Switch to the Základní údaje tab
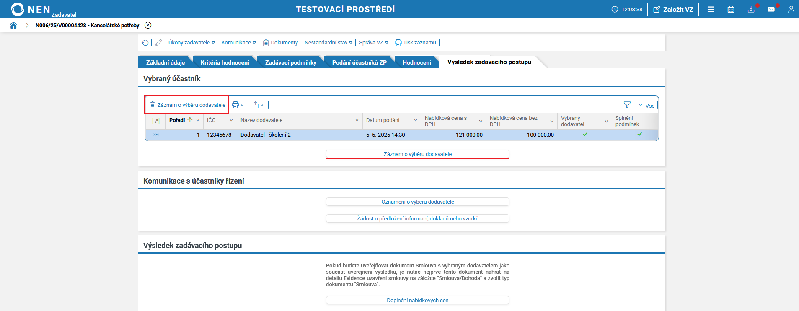 pos(165,62)
